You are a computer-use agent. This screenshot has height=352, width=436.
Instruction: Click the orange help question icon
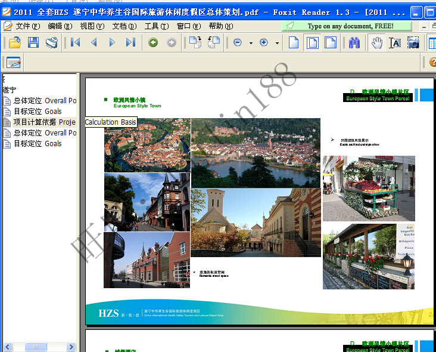(432, 62)
